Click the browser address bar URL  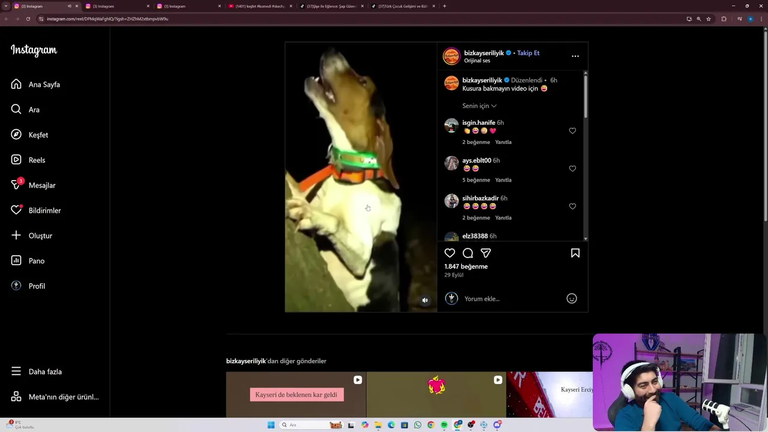pyautogui.click(x=107, y=19)
